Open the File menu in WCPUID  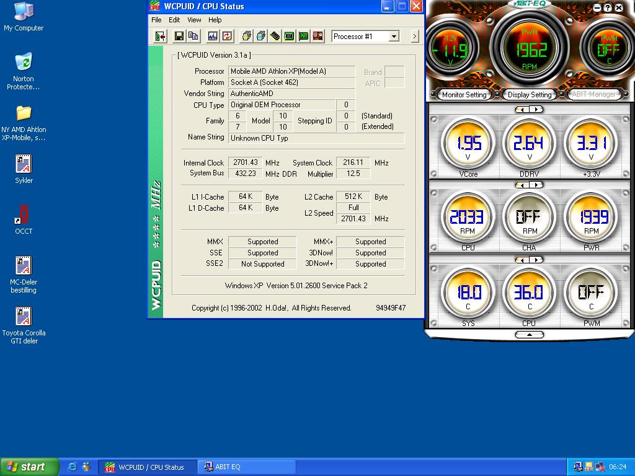156,20
